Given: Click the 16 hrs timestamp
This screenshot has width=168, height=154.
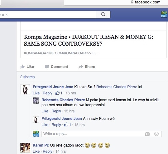Looking at the screenshot, I should (71, 93).
